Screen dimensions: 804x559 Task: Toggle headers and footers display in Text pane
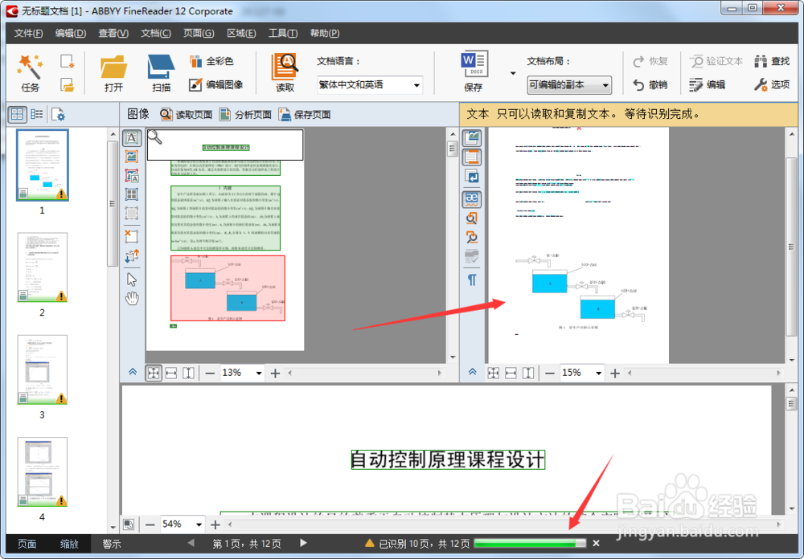click(x=472, y=157)
